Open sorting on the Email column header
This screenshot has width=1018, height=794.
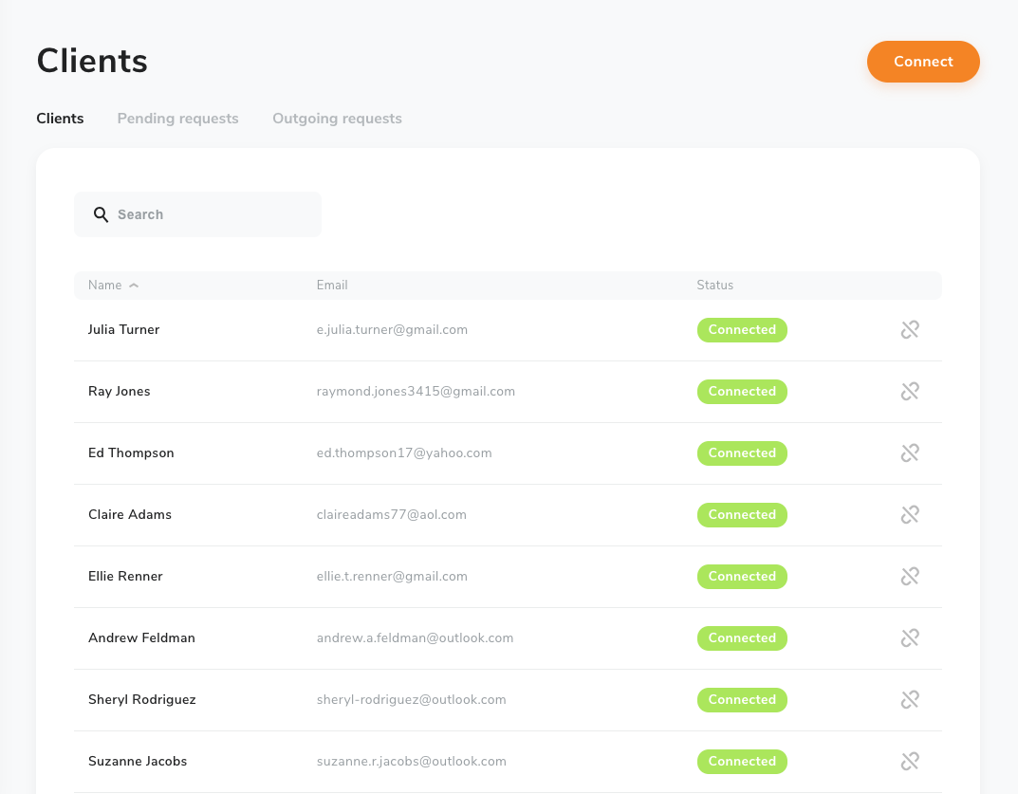click(332, 285)
